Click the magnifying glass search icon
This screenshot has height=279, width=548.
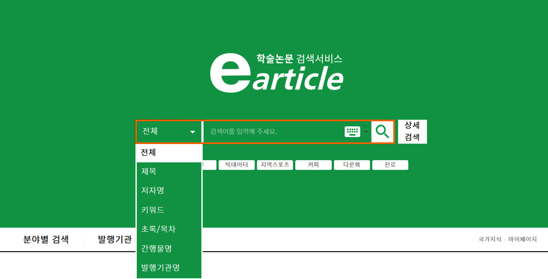(382, 132)
